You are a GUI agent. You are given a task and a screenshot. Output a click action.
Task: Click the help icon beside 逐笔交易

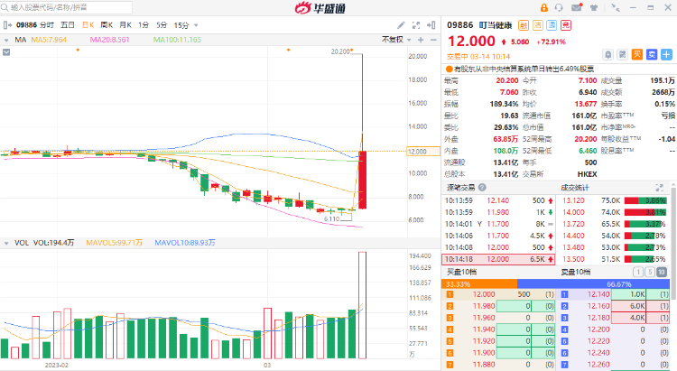coord(482,188)
